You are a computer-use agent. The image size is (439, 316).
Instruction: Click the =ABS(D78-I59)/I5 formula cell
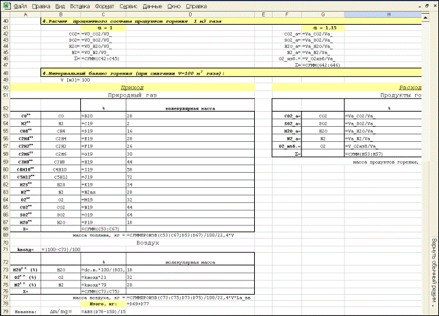click(x=103, y=311)
